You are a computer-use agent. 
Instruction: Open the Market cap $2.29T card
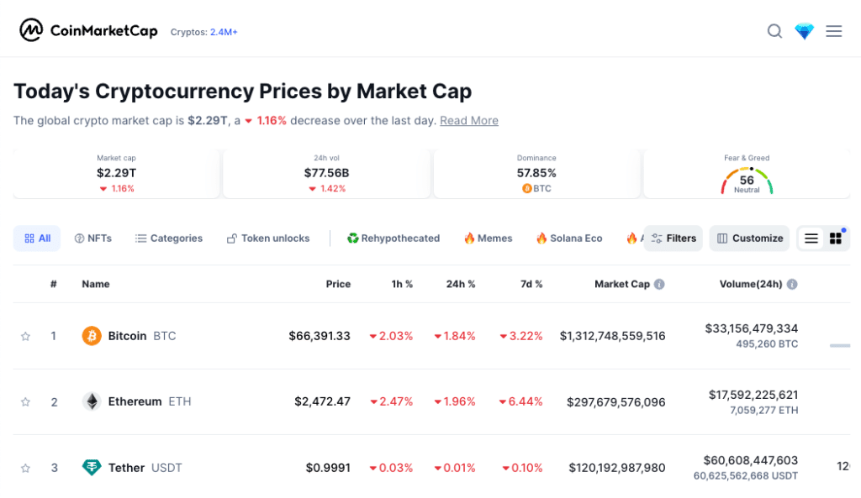coord(116,173)
